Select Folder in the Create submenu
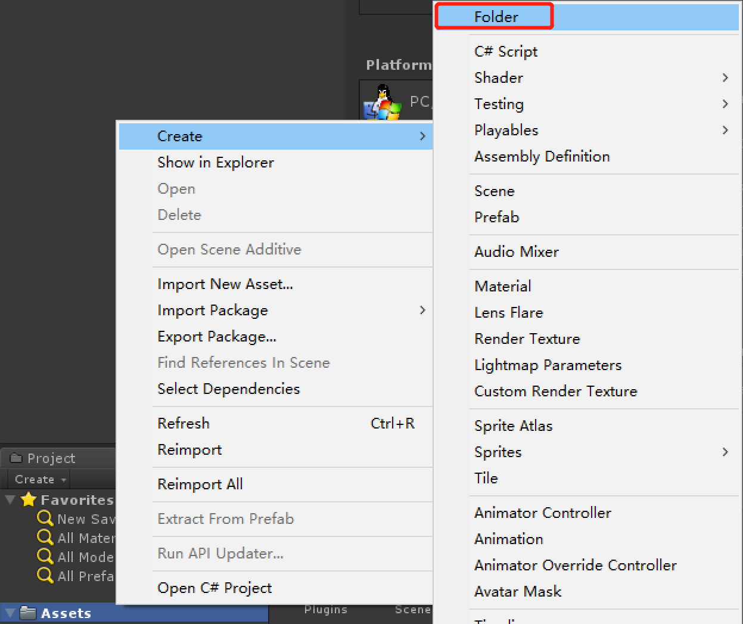This screenshot has width=743, height=624. click(587, 17)
